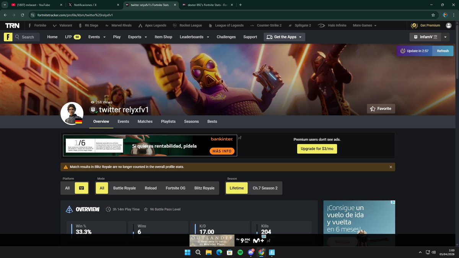
Task: Open taskbar search magnifier
Action: coord(198,252)
